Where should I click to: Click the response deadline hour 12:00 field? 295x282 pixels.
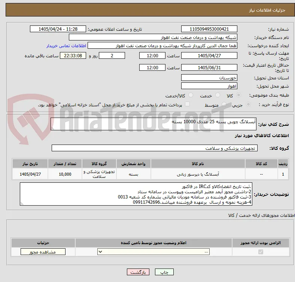pyautogui.click(x=152, y=55)
